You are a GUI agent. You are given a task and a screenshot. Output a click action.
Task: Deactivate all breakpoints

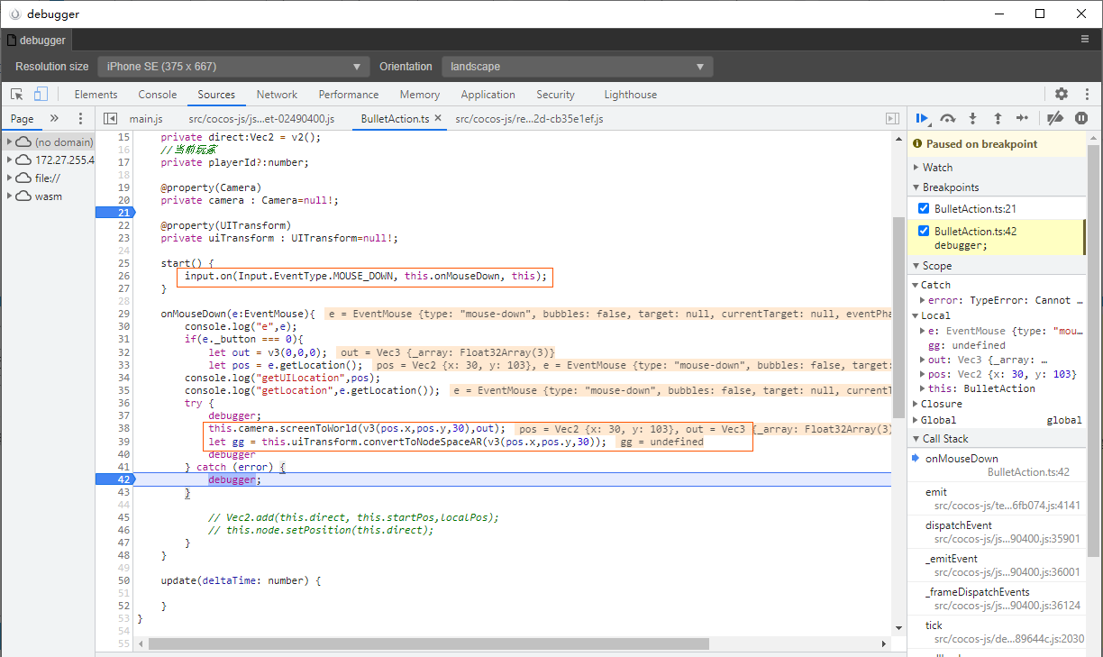1055,118
